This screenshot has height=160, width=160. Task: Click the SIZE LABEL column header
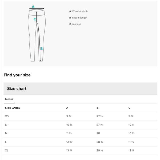(x=13, y=108)
